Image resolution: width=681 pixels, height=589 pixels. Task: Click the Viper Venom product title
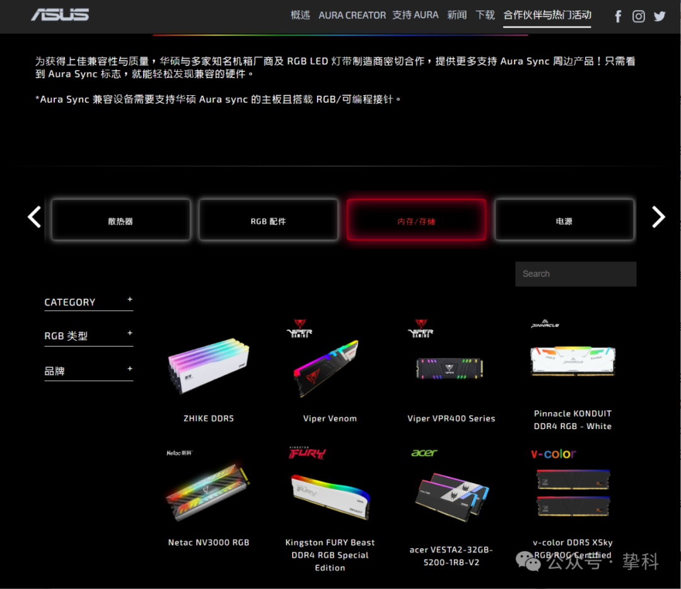tap(330, 418)
